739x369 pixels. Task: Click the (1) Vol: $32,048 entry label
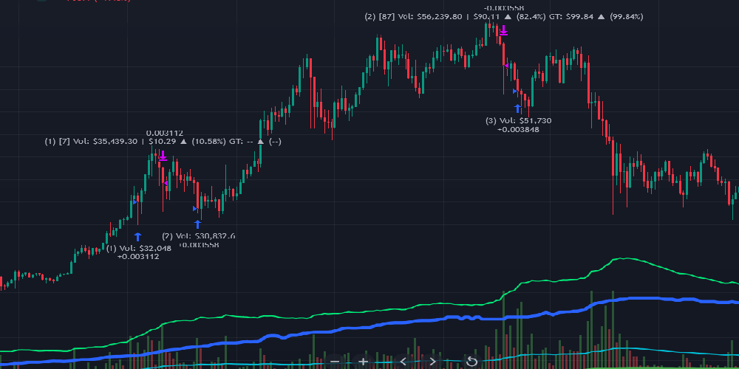tap(139, 248)
